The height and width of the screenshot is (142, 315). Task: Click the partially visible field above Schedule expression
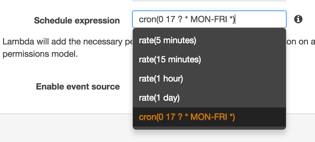(x=209, y=0)
